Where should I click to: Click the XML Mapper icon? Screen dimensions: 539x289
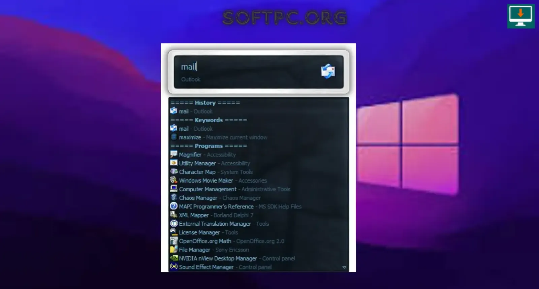pyautogui.click(x=174, y=215)
